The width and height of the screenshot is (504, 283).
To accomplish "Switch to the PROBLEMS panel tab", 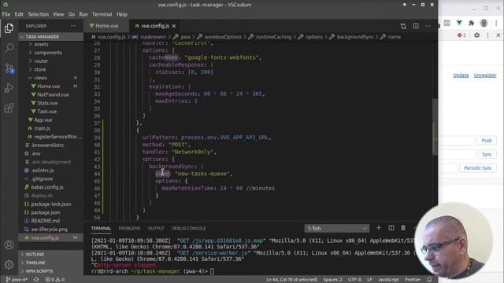I will click(x=129, y=229).
